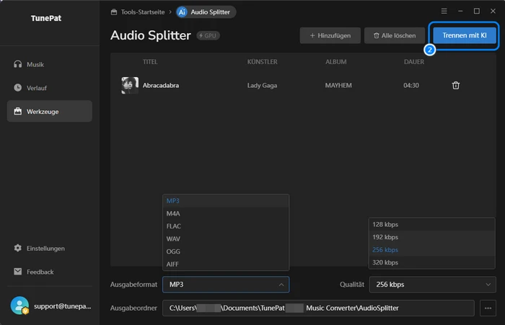The image size is (505, 325).
Task: Choose WAV from the format list
Action: point(226,239)
